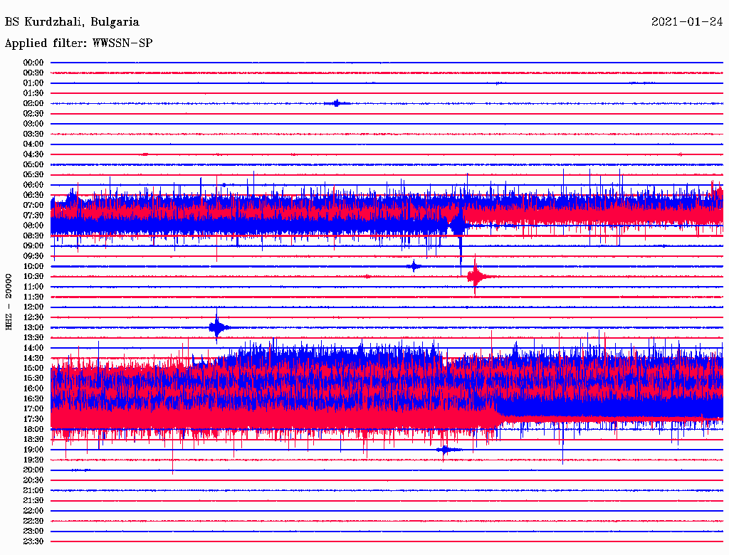This screenshot has height=555, width=729.
Task: Click the '22:30' time label
Action: click(x=33, y=521)
